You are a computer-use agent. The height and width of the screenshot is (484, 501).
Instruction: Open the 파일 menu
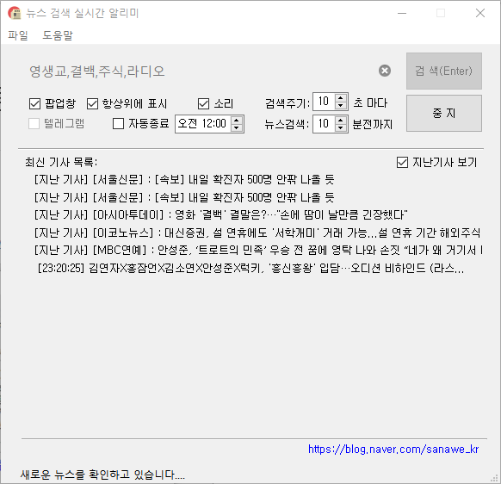[18, 35]
